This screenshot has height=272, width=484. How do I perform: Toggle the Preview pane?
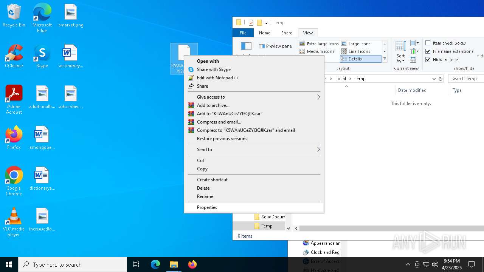click(275, 46)
